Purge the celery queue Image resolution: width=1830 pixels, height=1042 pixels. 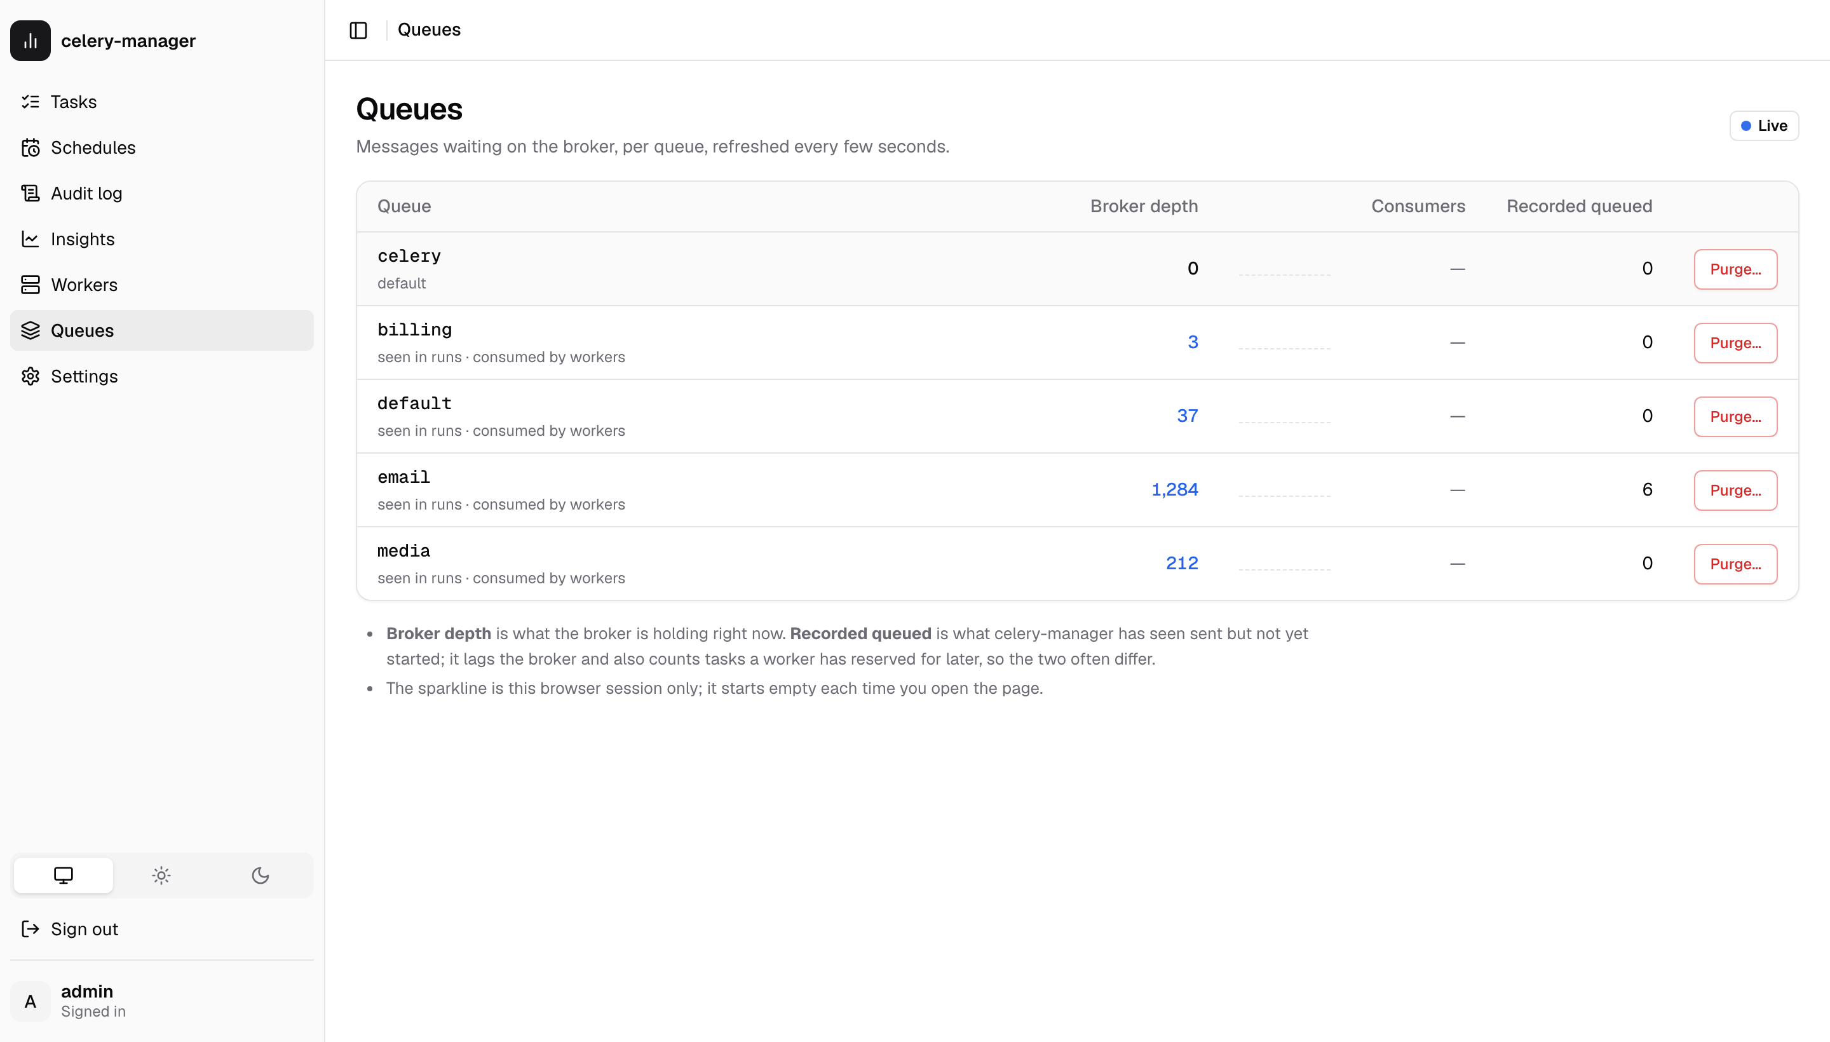(1735, 269)
